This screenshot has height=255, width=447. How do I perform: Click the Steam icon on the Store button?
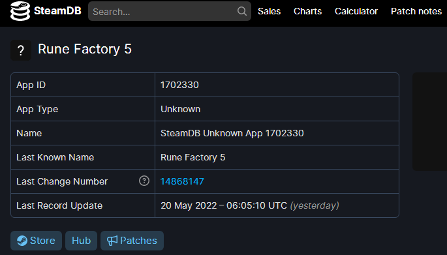pos(22,241)
